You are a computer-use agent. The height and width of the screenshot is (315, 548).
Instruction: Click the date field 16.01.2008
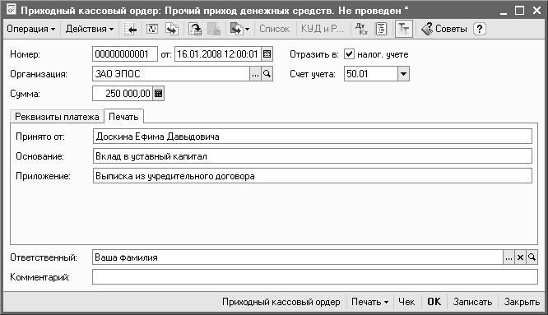click(x=218, y=54)
